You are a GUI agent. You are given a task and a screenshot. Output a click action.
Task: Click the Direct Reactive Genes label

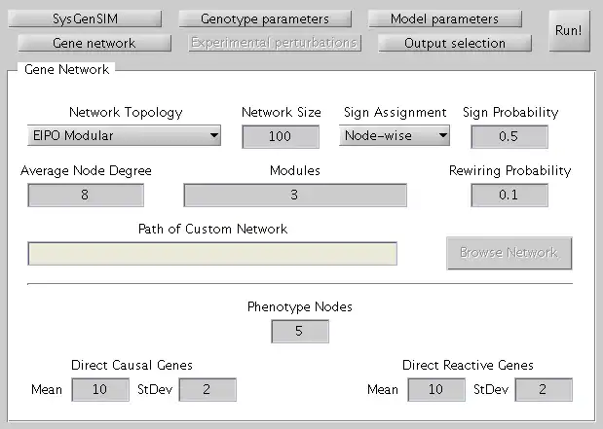pyautogui.click(x=468, y=365)
